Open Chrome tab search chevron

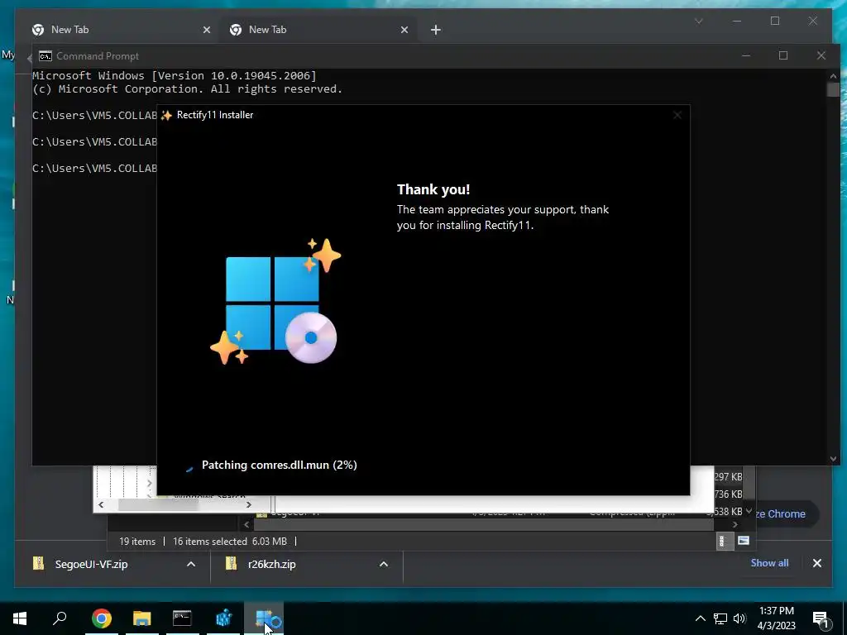(698, 21)
